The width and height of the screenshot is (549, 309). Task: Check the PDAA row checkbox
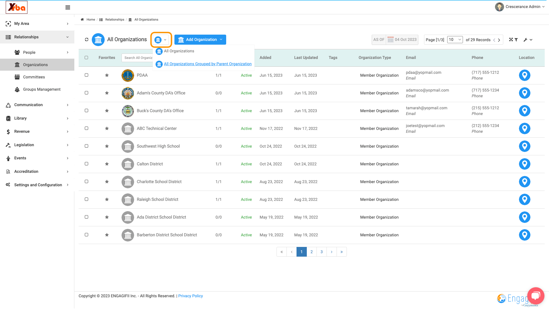86,75
